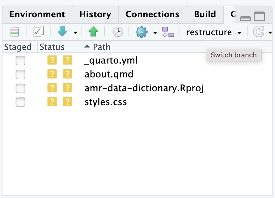Push commits with the green up arrow
This screenshot has width=275, height=198.
93,31
